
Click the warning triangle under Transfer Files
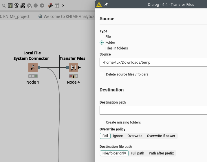74,76
